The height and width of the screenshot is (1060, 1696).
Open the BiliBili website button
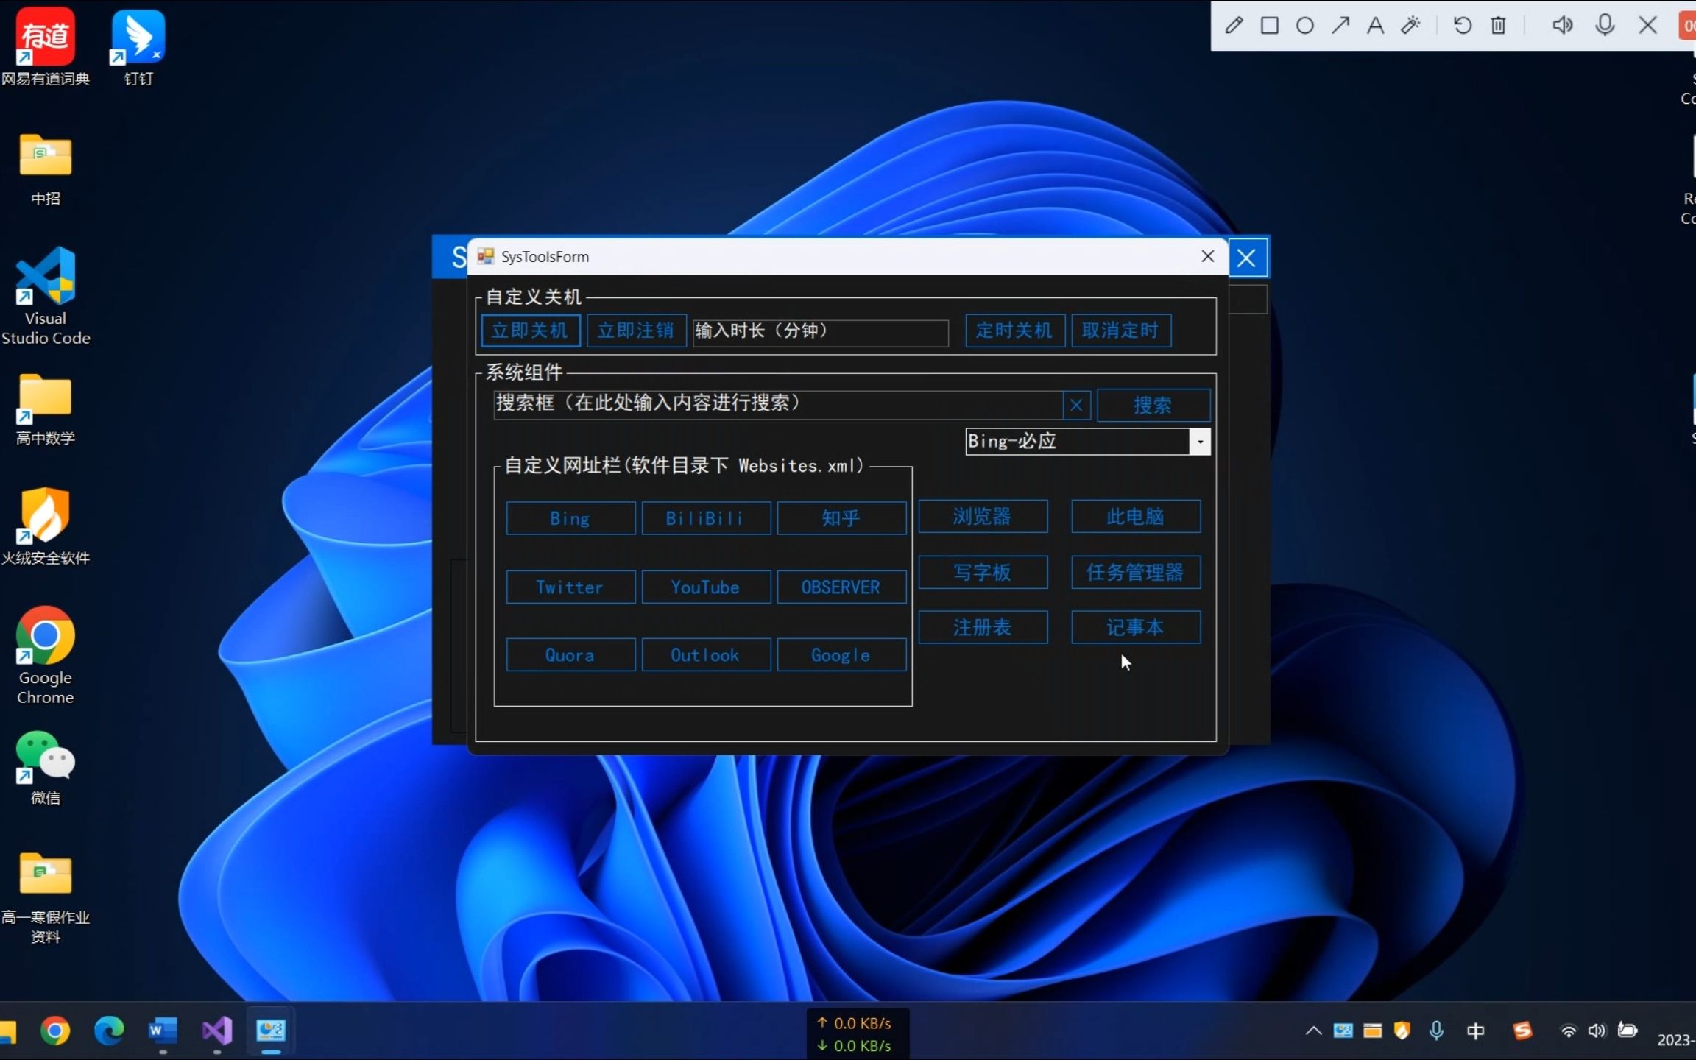(x=705, y=518)
